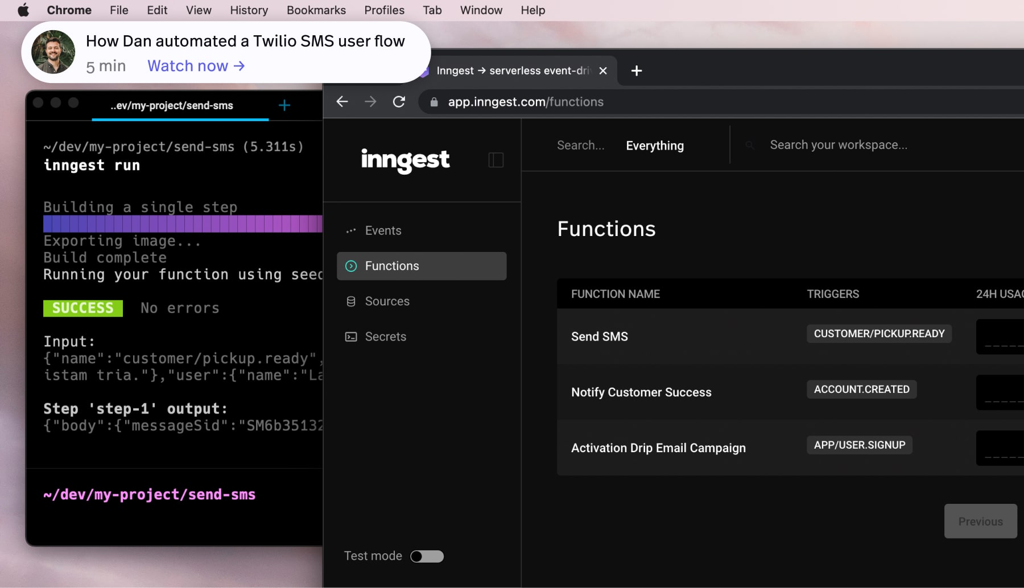The image size is (1024, 588).
Task: Click the terminal build progress bar
Action: tap(183, 223)
